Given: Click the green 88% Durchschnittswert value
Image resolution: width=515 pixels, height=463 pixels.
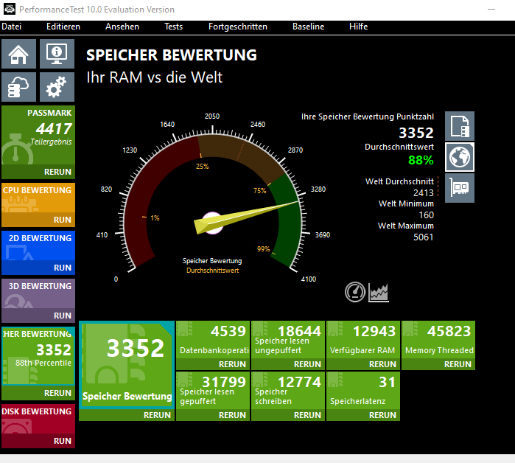Looking at the screenshot, I should click(421, 161).
